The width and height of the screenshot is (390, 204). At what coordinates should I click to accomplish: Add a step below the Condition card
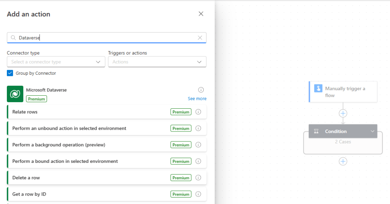(343, 161)
